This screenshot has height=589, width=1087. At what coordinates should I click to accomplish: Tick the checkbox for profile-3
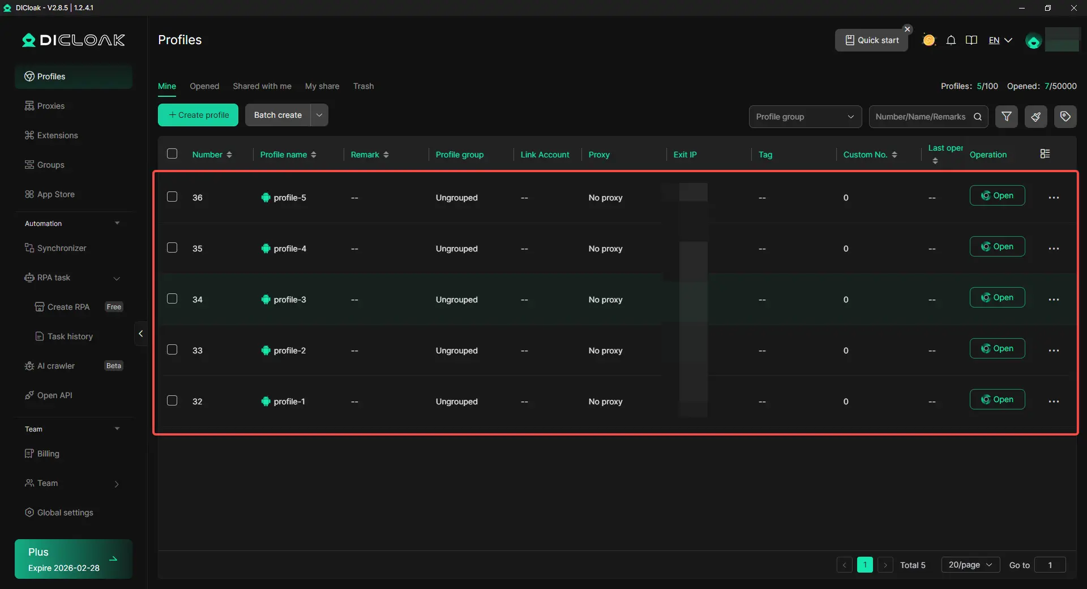tap(172, 299)
